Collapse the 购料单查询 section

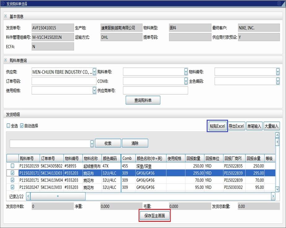[x=6, y=60]
